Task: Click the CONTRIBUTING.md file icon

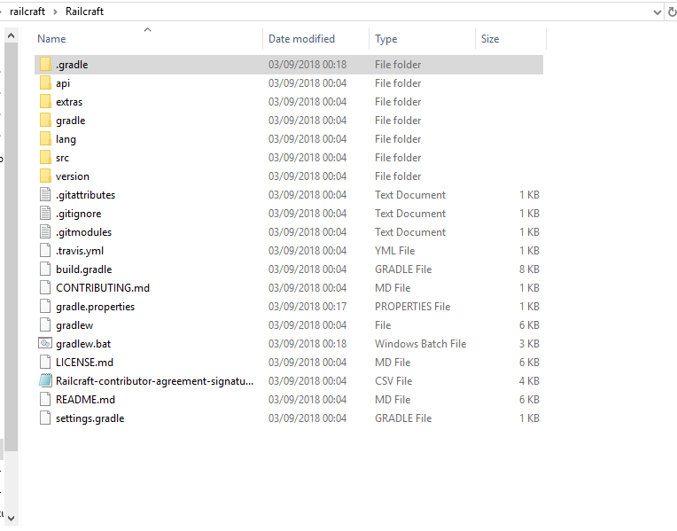Action: pos(45,287)
